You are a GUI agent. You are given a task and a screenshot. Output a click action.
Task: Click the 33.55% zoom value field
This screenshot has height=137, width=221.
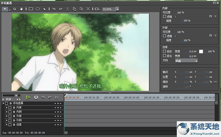109,9
